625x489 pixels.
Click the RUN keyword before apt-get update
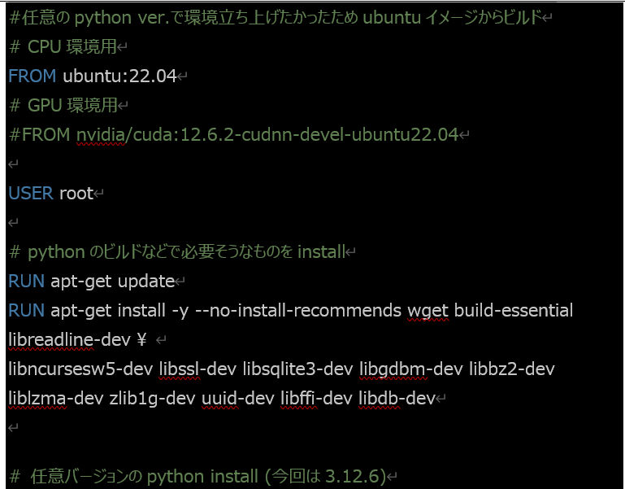tap(27, 282)
